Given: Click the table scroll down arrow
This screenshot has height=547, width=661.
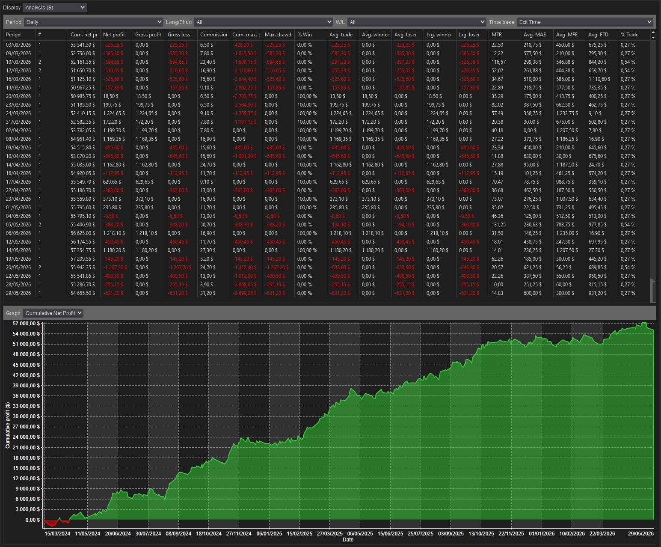Looking at the screenshot, I should pos(653,38).
